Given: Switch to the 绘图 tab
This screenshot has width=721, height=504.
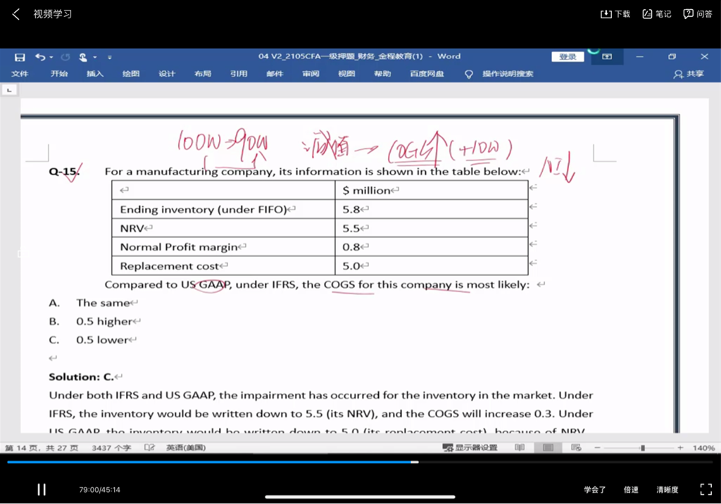Looking at the screenshot, I should pos(131,74).
